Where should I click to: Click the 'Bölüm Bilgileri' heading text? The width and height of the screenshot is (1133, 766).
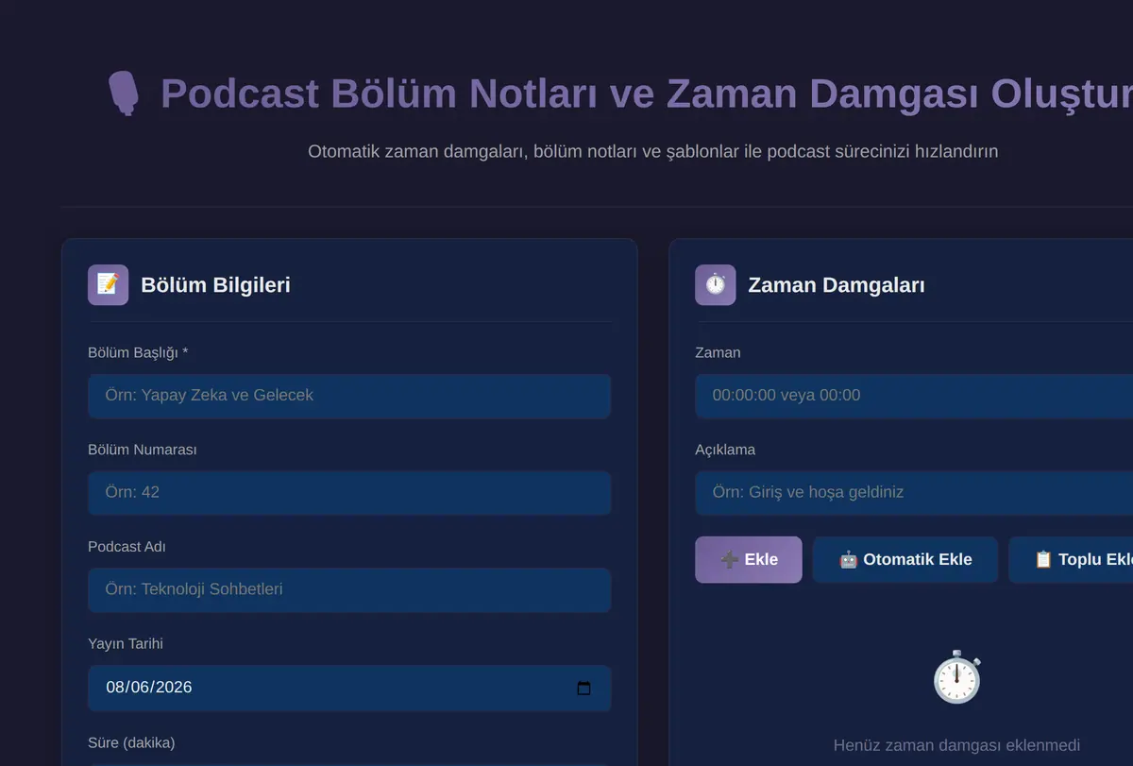(x=215, y=284)
